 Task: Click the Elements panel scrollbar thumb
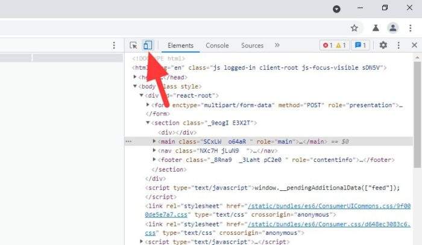pyautogui.click(x=417, y=115)
